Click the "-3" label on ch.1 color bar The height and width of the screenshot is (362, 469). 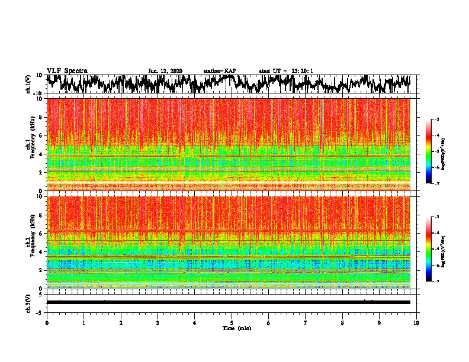pyautogui.click(x=436, y=119)
